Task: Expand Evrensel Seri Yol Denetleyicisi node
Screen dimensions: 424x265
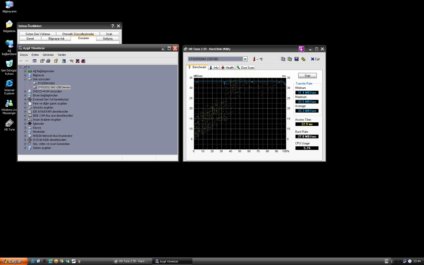Action: point(25,99)
